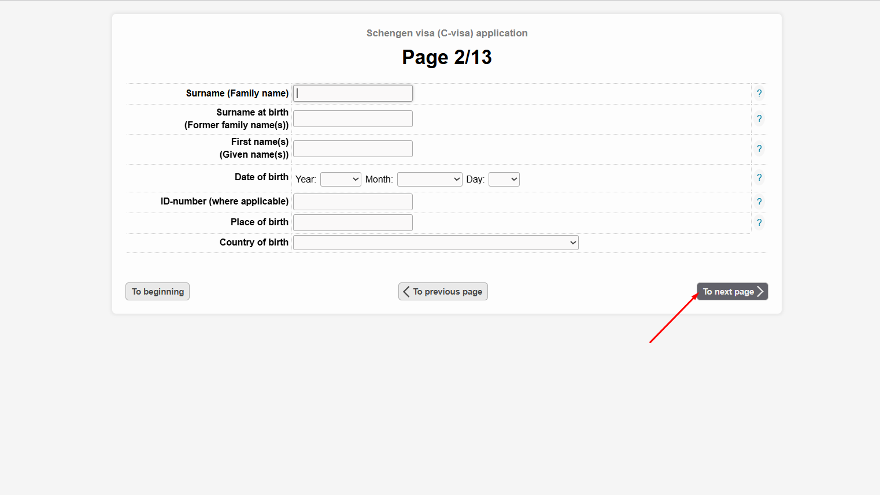Return to previous page
Image resolution: width=880 pixels, height=495 pixels.
[443, 292]
